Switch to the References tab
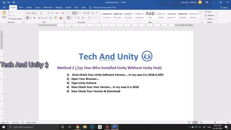The width and height of the screenshot is (231, 130). (48, 7)
